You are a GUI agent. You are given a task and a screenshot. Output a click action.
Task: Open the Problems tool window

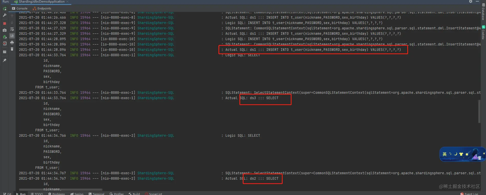point(56,194)
